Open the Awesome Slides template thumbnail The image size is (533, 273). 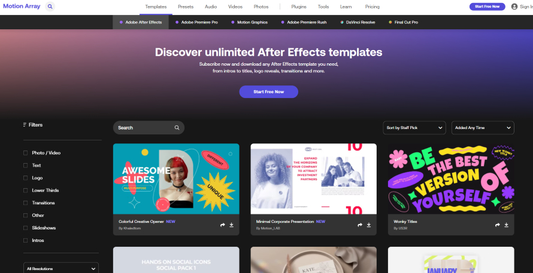click(176, 179)
